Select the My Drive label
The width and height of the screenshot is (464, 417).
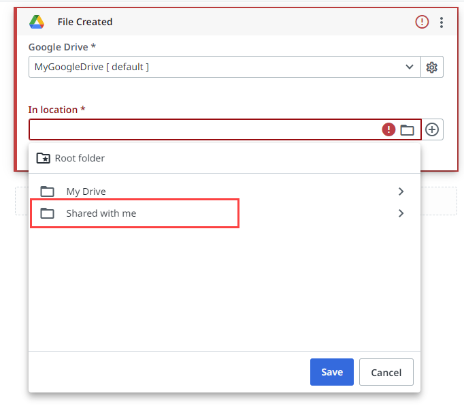[x=86, y=191]
